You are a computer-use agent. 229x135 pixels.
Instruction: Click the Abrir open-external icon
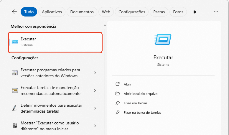(118, 84)
